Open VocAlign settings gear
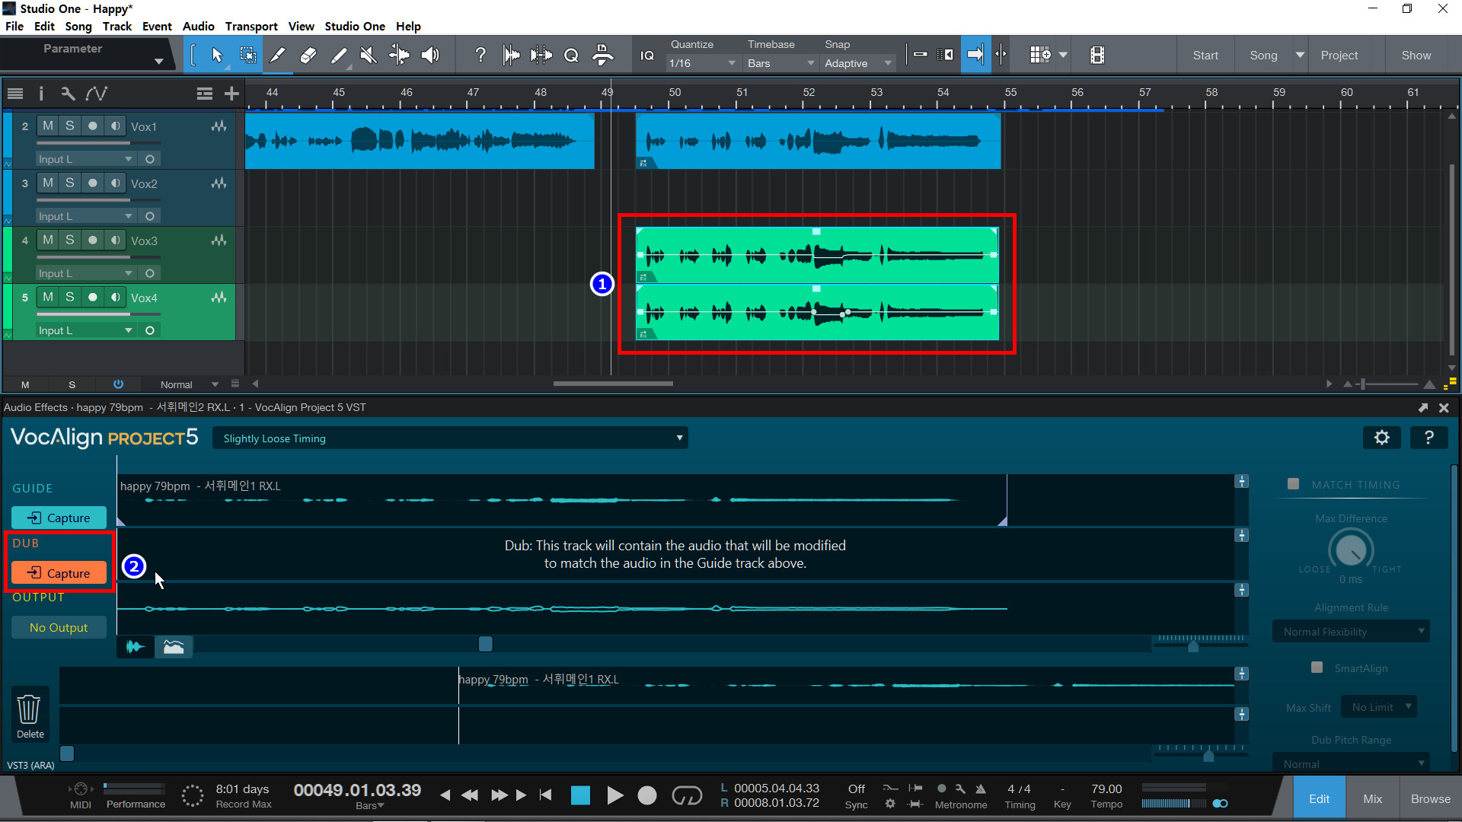The image size is (1462, 822). [x=1381, y=438]
